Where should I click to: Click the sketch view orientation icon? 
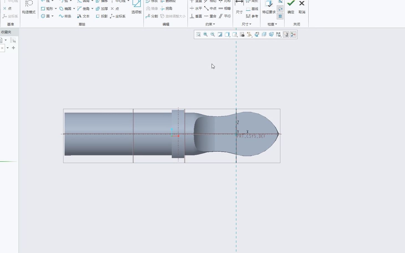pos(257,34)
